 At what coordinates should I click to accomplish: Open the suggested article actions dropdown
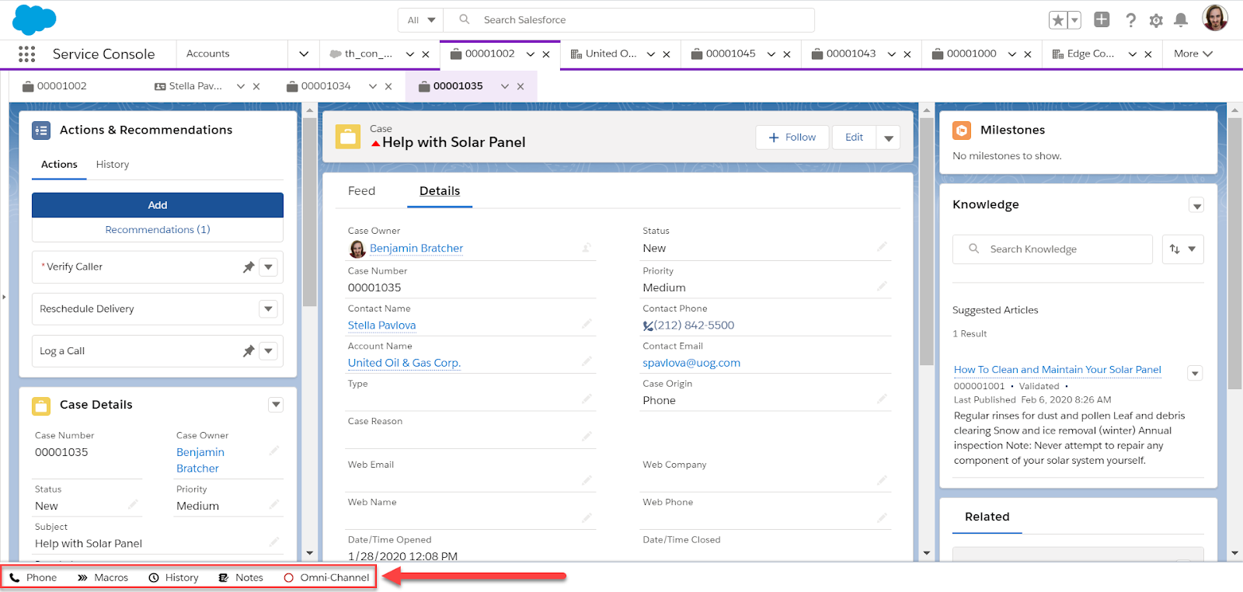coord(1195,374)
